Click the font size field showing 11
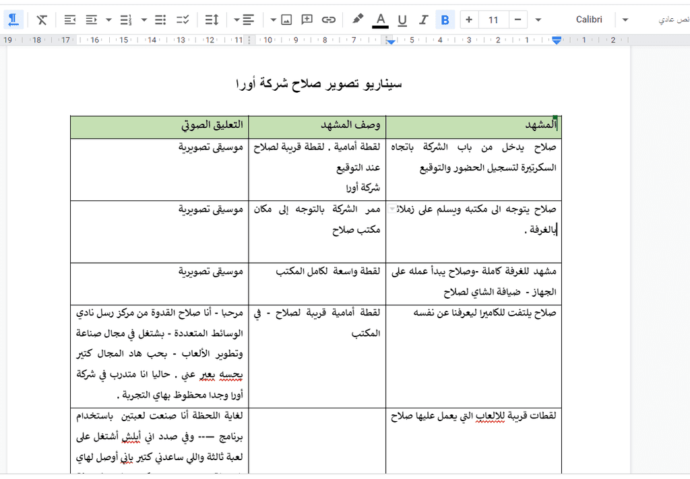This screenshot has height=479, width=690. 493,20
